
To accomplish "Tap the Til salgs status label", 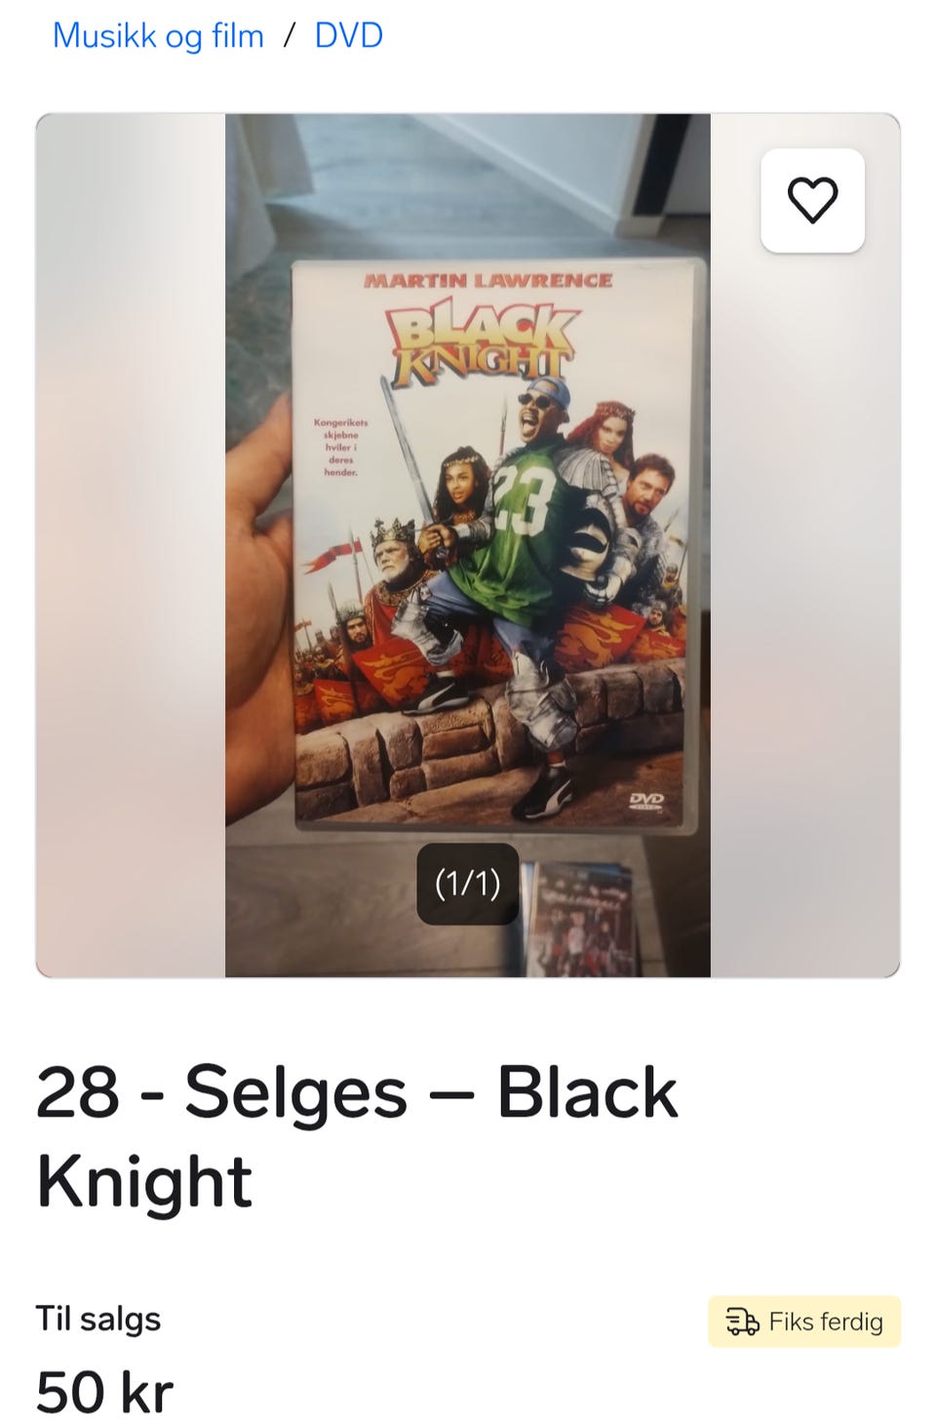I will pyautogui.click(x=98, y=1319).
